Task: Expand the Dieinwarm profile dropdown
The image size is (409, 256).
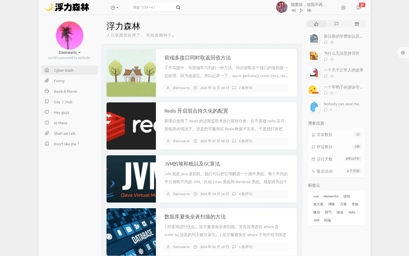Action: (70, 53)
